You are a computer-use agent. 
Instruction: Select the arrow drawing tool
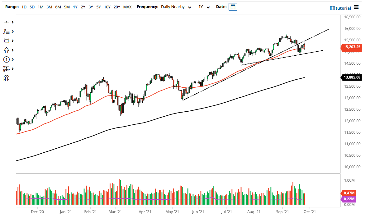click(7, 50)
